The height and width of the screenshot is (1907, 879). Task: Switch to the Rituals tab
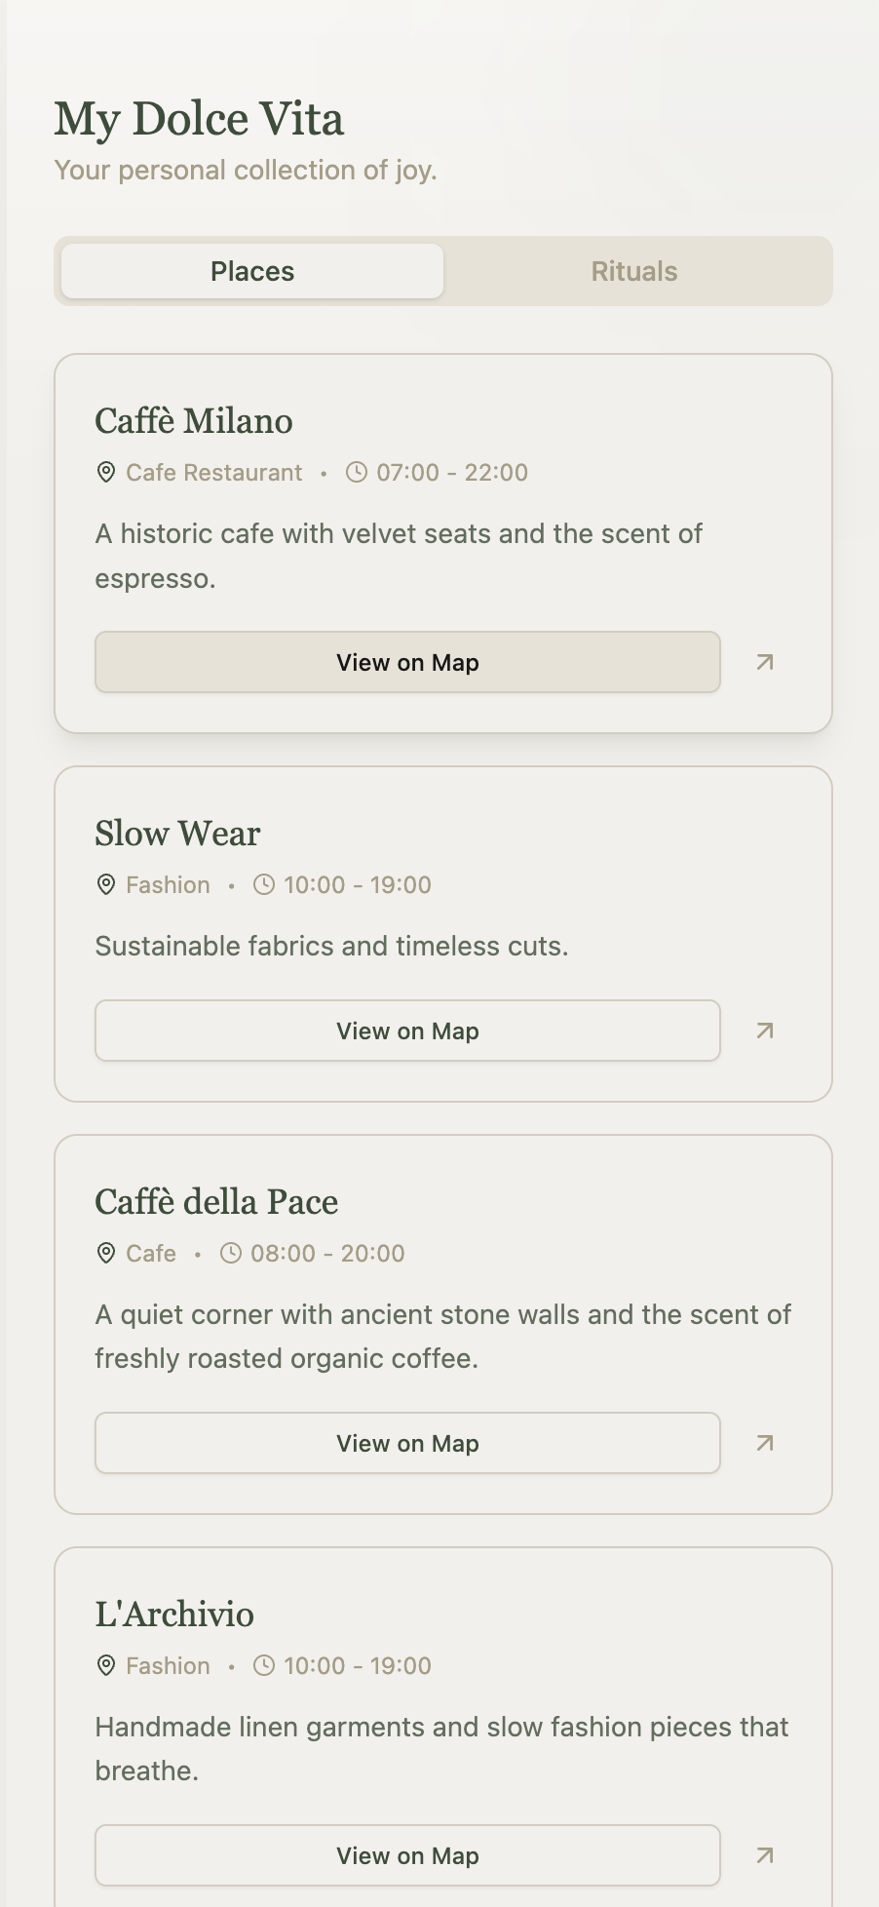[x=634, y=272]
